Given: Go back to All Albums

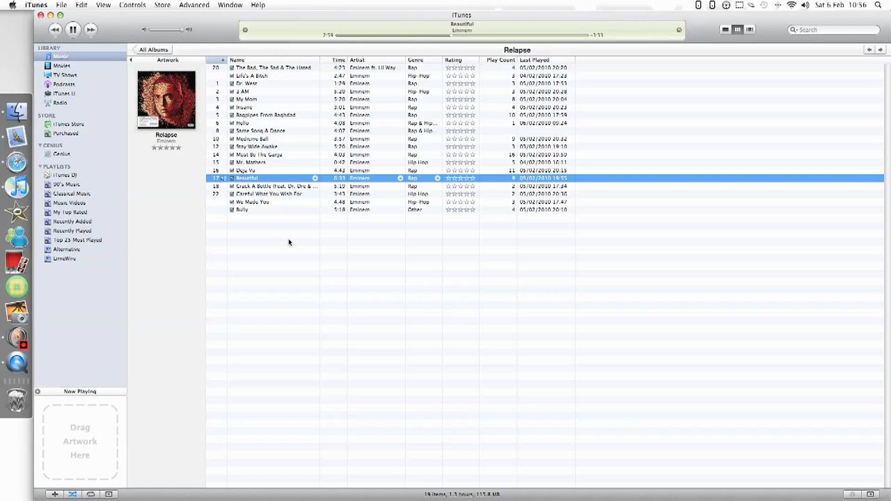Looking at the screenshot, I should [152, 49].
